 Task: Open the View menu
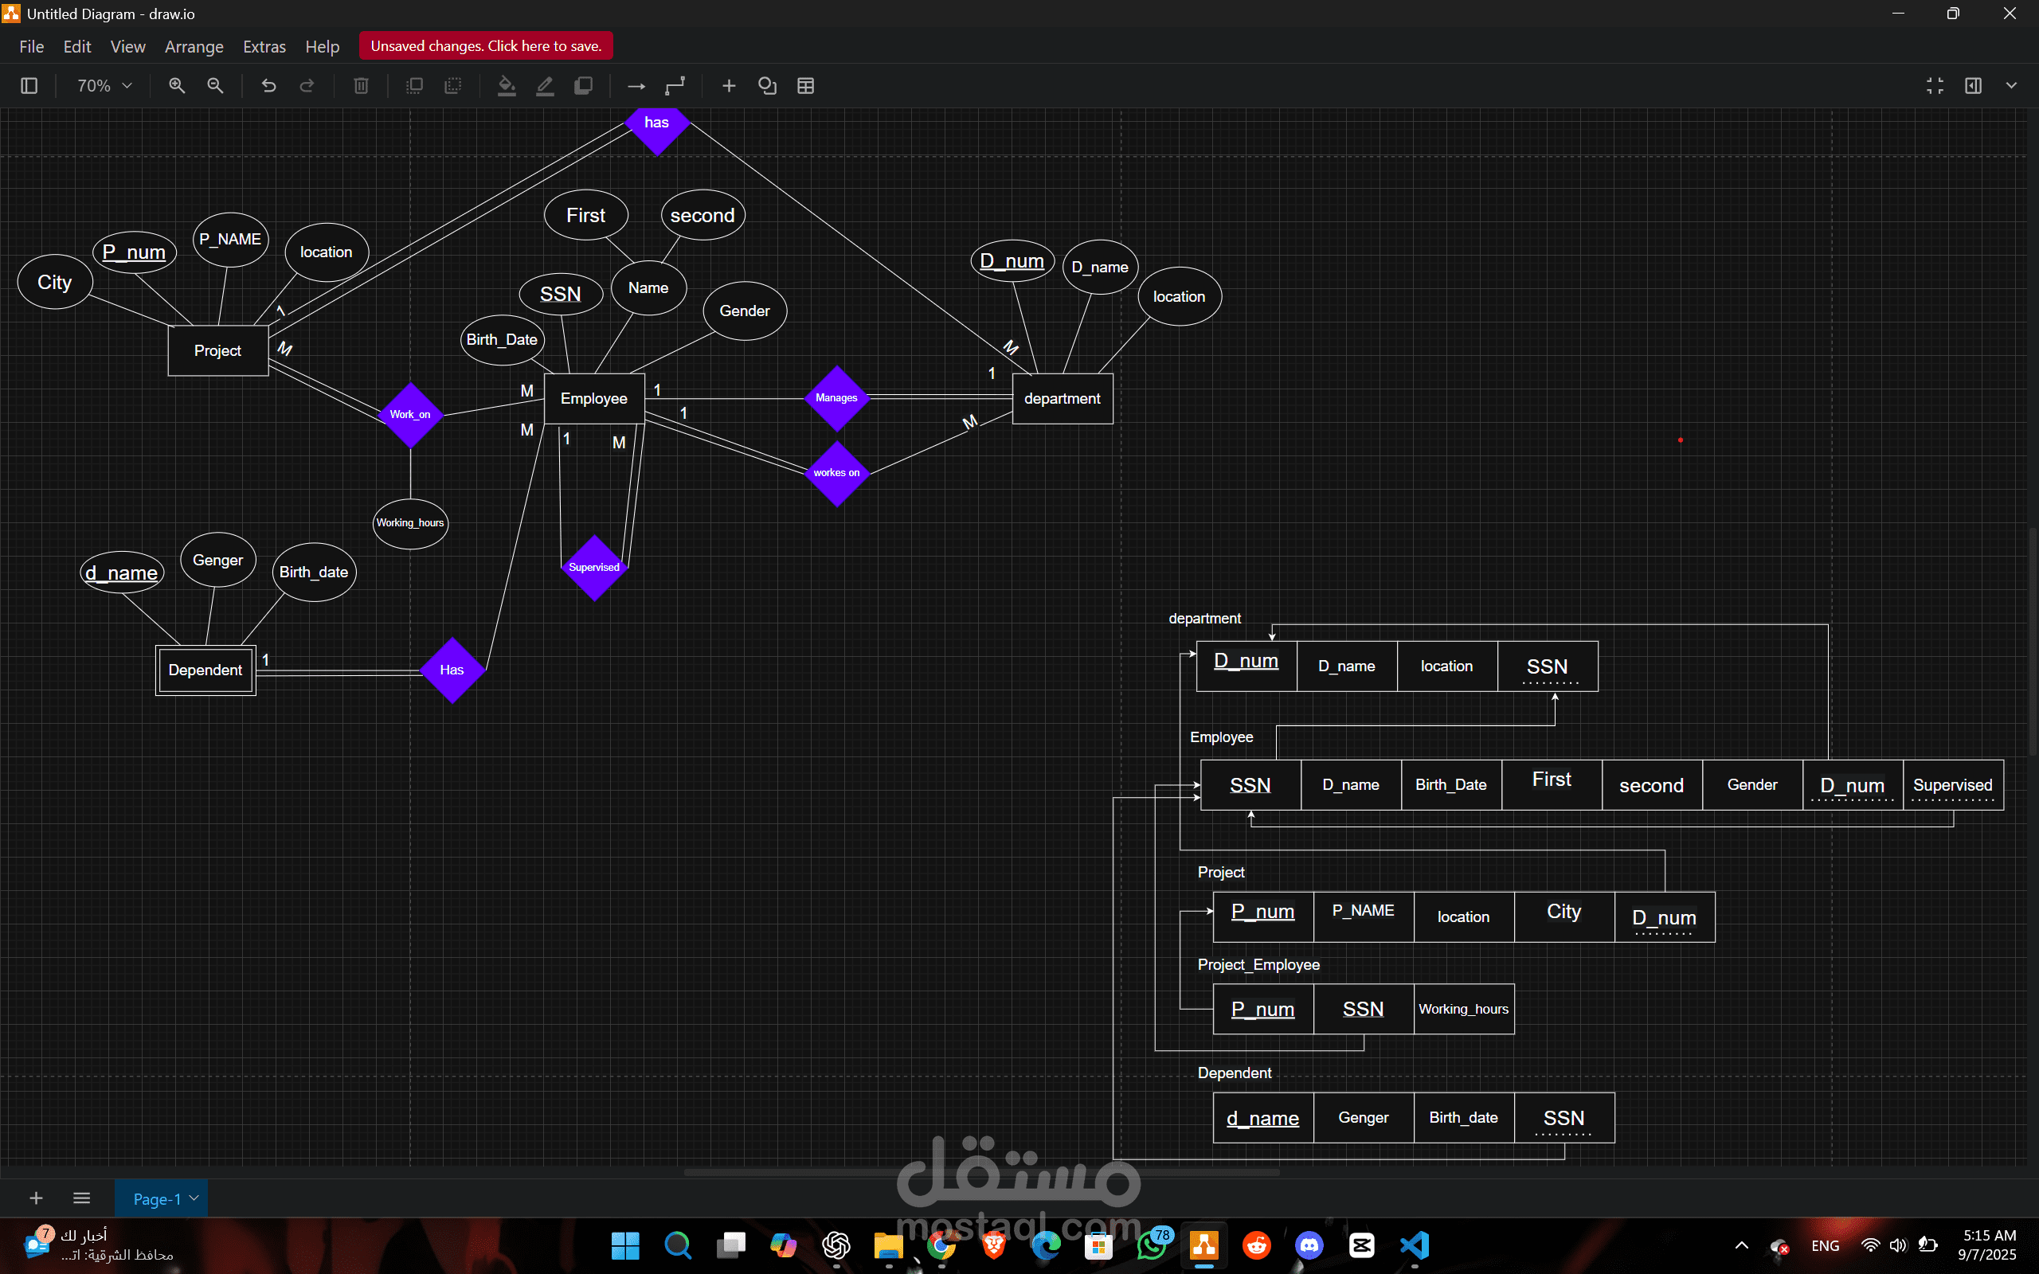click(128, 46)
